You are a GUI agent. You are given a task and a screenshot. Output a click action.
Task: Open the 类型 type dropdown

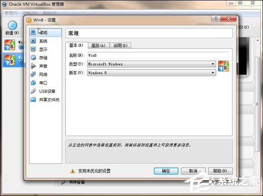[151, 64]
